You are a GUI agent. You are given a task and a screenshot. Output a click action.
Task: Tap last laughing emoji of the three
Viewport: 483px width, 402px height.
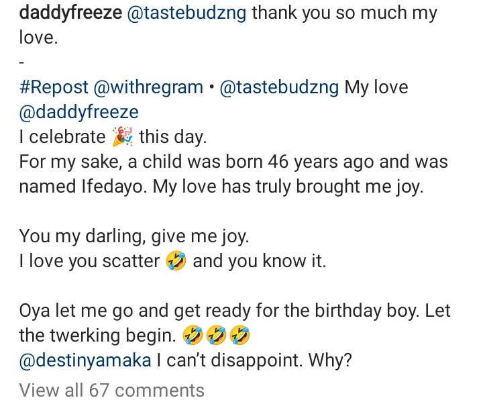(x=240, y=336)
